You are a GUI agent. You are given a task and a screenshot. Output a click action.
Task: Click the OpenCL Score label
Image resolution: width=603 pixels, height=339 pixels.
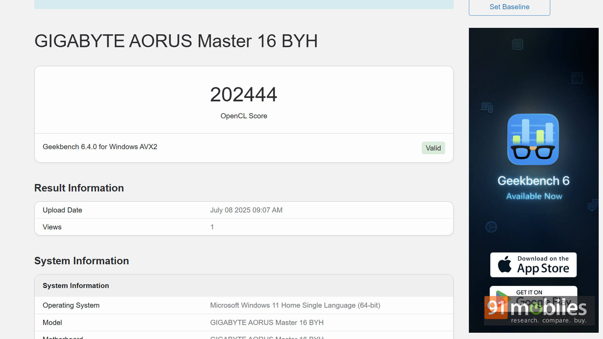point(244,116)
